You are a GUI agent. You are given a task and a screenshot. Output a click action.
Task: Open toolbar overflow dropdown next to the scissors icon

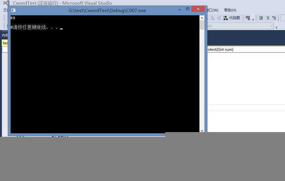[253, 19]
